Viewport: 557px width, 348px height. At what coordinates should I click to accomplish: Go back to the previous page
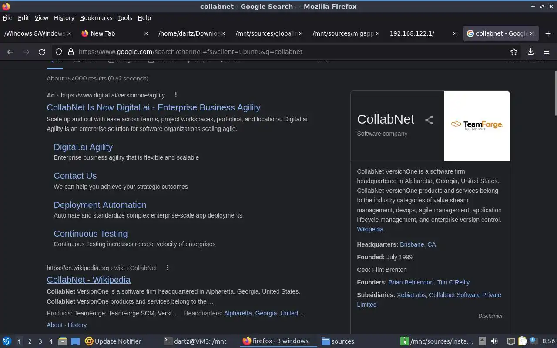[x=10, y=52]
